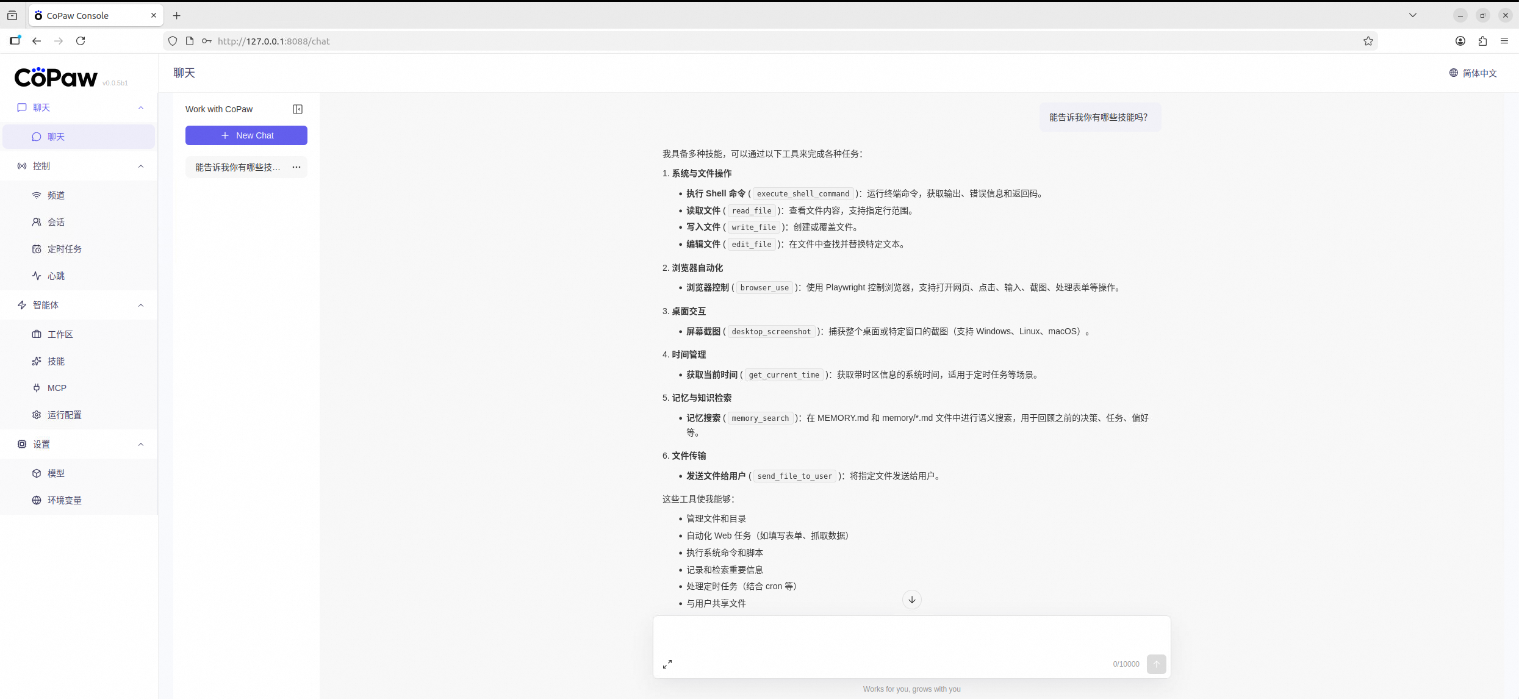
Task: Focus the chat message input field
Action: [x=911, y=636]
